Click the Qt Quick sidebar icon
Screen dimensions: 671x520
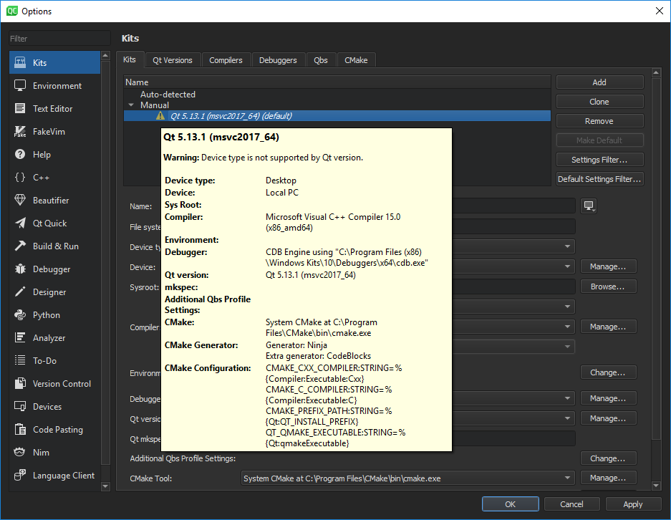click(x=20, y=223)
